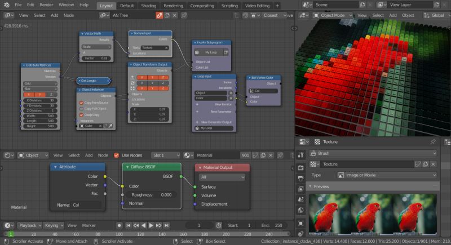Toggle X axis in Distribute Matrices node
Image resolution: width=451 pixels, height=245 pixels.
click(x=29, y=95)
